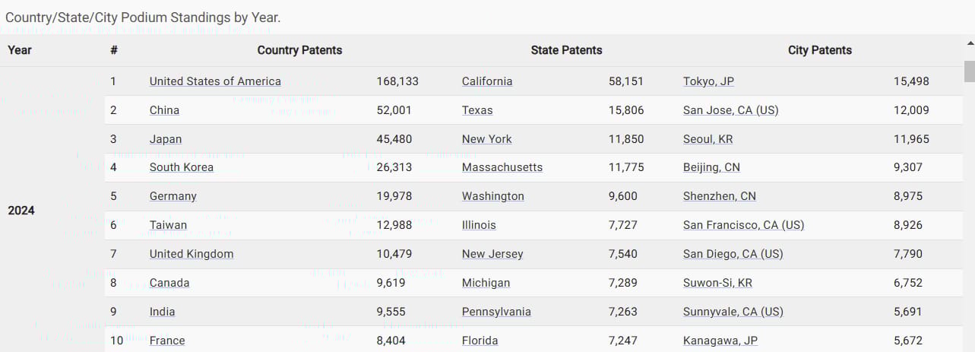Open the South Korea link
The width and height of the screenshot is (975, 352).
tap(182, 167)
